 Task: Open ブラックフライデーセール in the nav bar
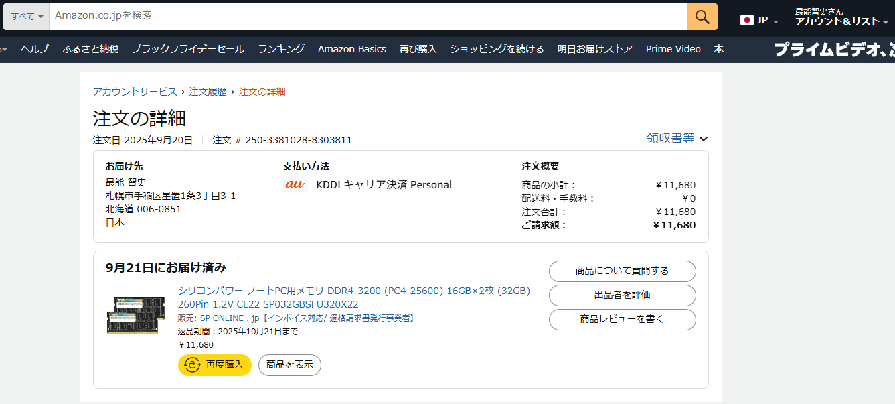click(187, 49)
